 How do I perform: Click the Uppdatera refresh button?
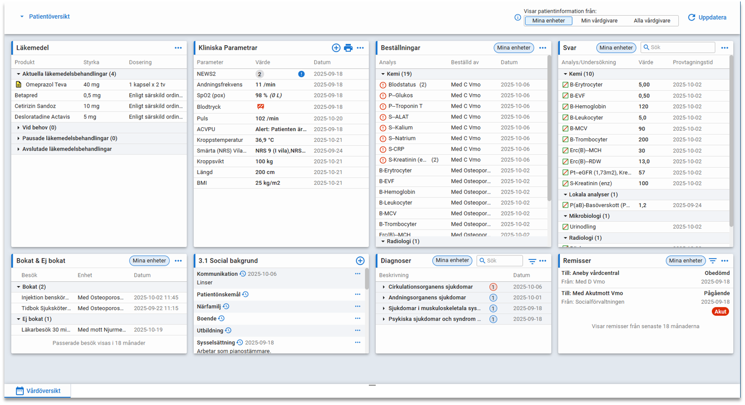707,18
